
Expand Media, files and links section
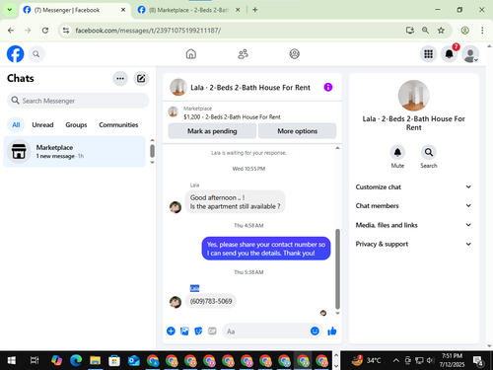coord(413,225)
